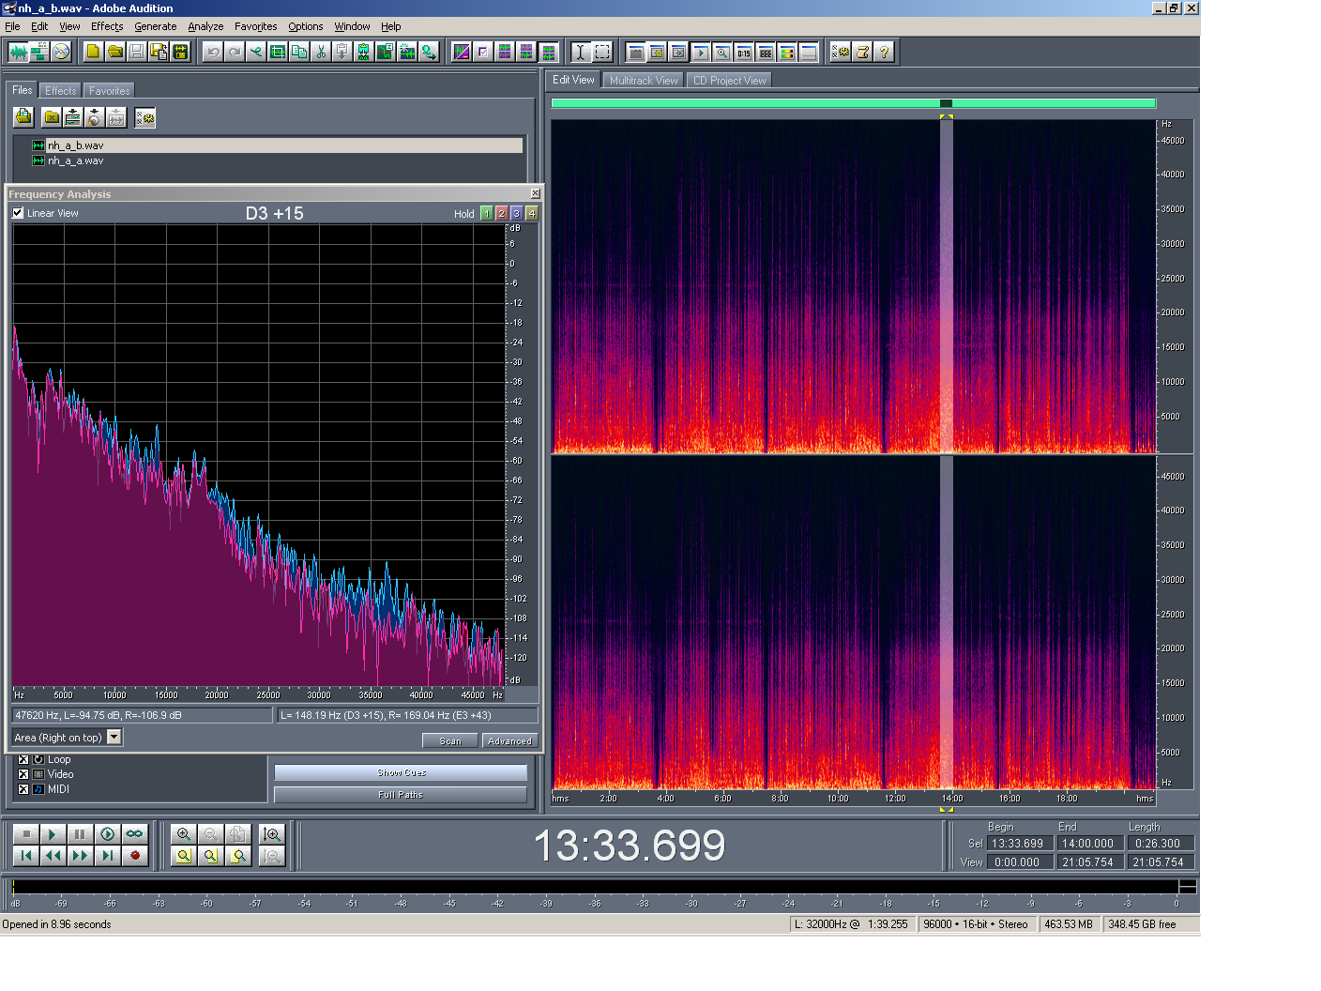Switch to the Multitrack View tab
The image size is (1321, 991).
(x=643, y=81)
